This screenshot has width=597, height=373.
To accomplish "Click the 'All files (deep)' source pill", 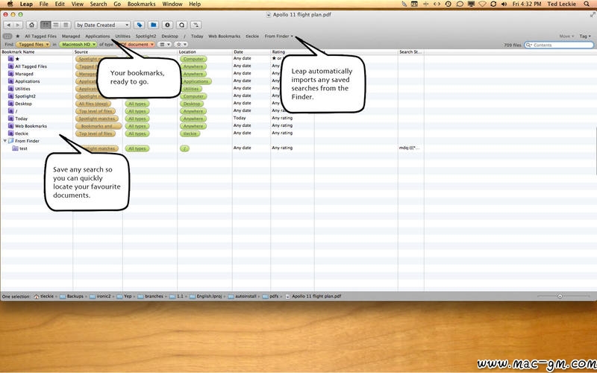I will click(x=93, y=104).
